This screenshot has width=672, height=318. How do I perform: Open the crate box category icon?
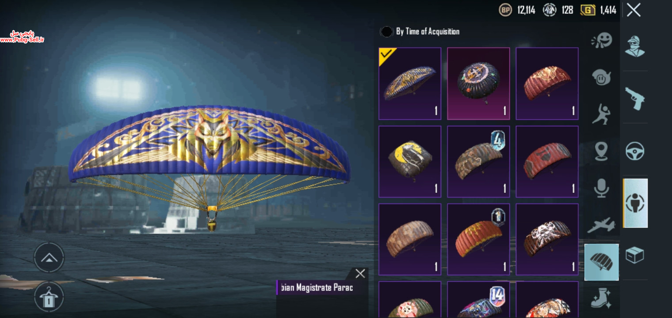pyautogui.click(x=635, y=255)
